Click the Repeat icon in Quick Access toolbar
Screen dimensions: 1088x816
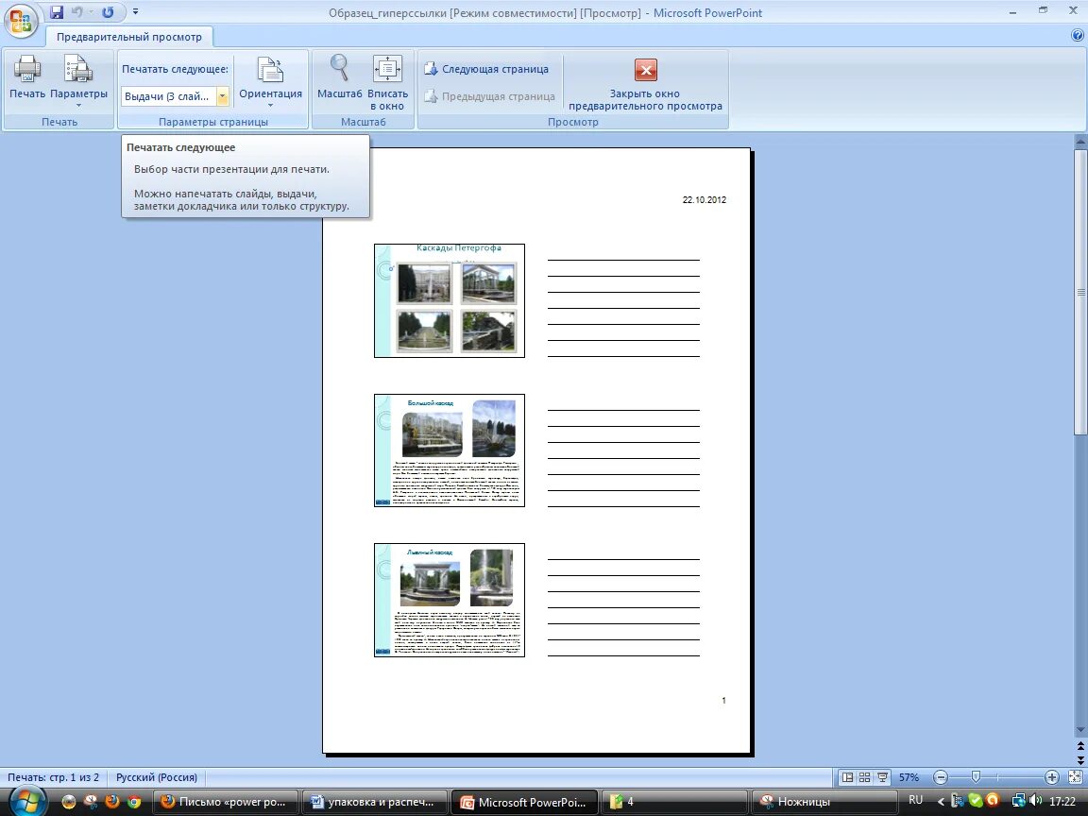coord(108,12)
